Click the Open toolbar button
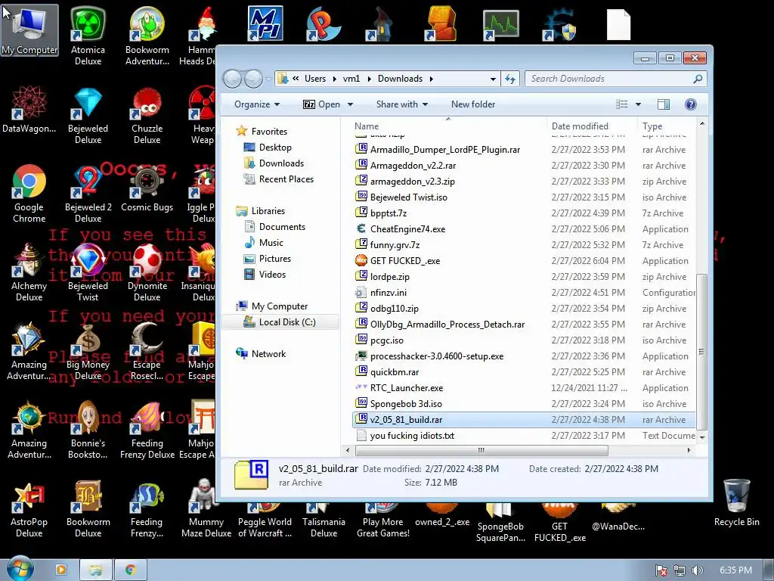Viewport: 774px width, 581px height. (x=321, y=104)
